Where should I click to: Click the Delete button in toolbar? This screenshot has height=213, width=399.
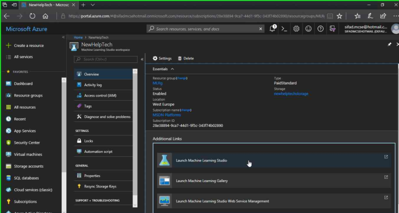pos(186,59)
